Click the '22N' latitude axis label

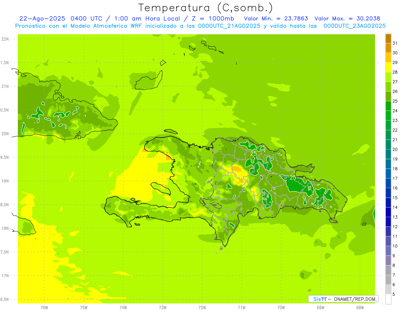6,39
